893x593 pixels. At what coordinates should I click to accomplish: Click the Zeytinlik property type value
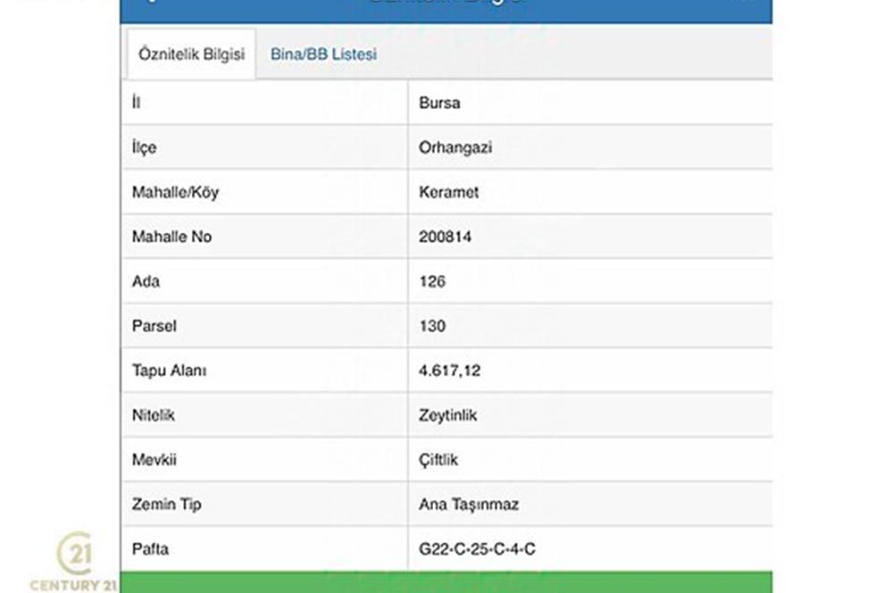pos(447,415)
